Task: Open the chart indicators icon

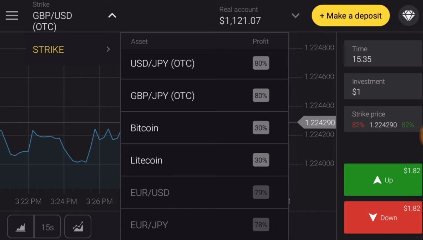Action: click(x=78, y=226)
